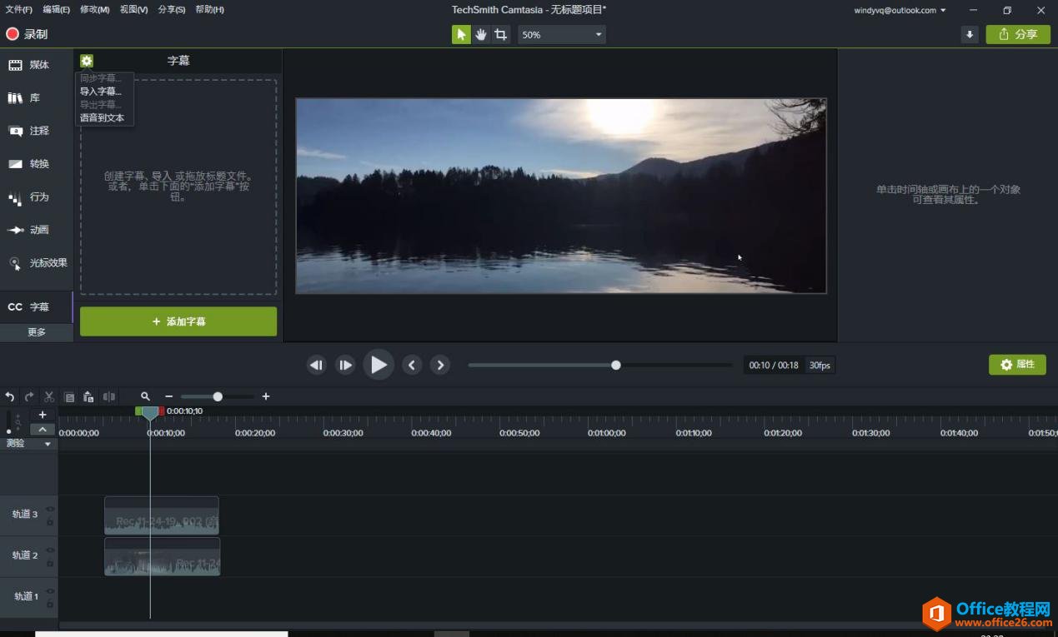Click the split clip icon
This screenshot has width=1058, height=637.
(109, 397)
